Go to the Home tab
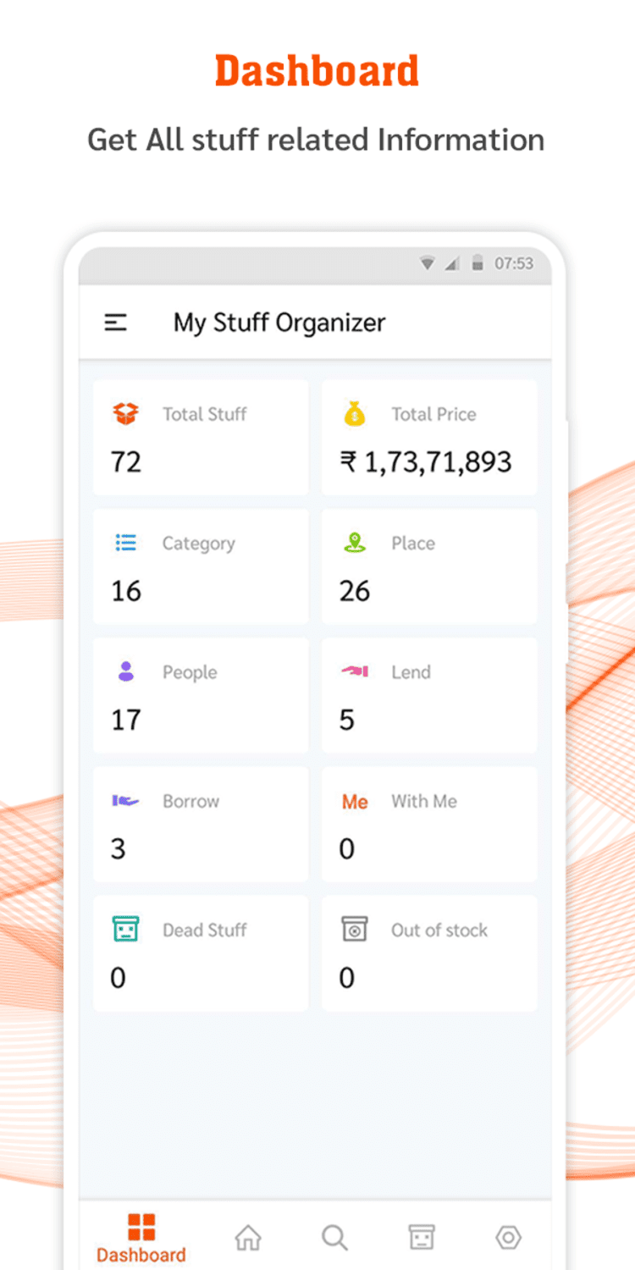Screen dimensions: 635x1270 point(248,1238)
